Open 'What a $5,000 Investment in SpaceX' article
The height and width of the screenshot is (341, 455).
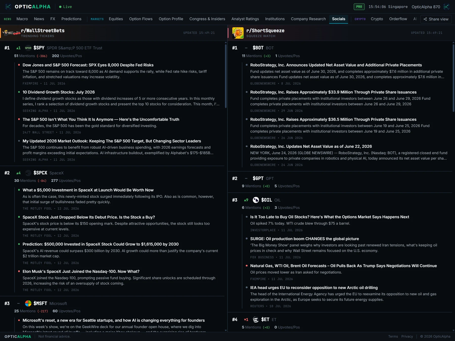click(x=88, y=190)
